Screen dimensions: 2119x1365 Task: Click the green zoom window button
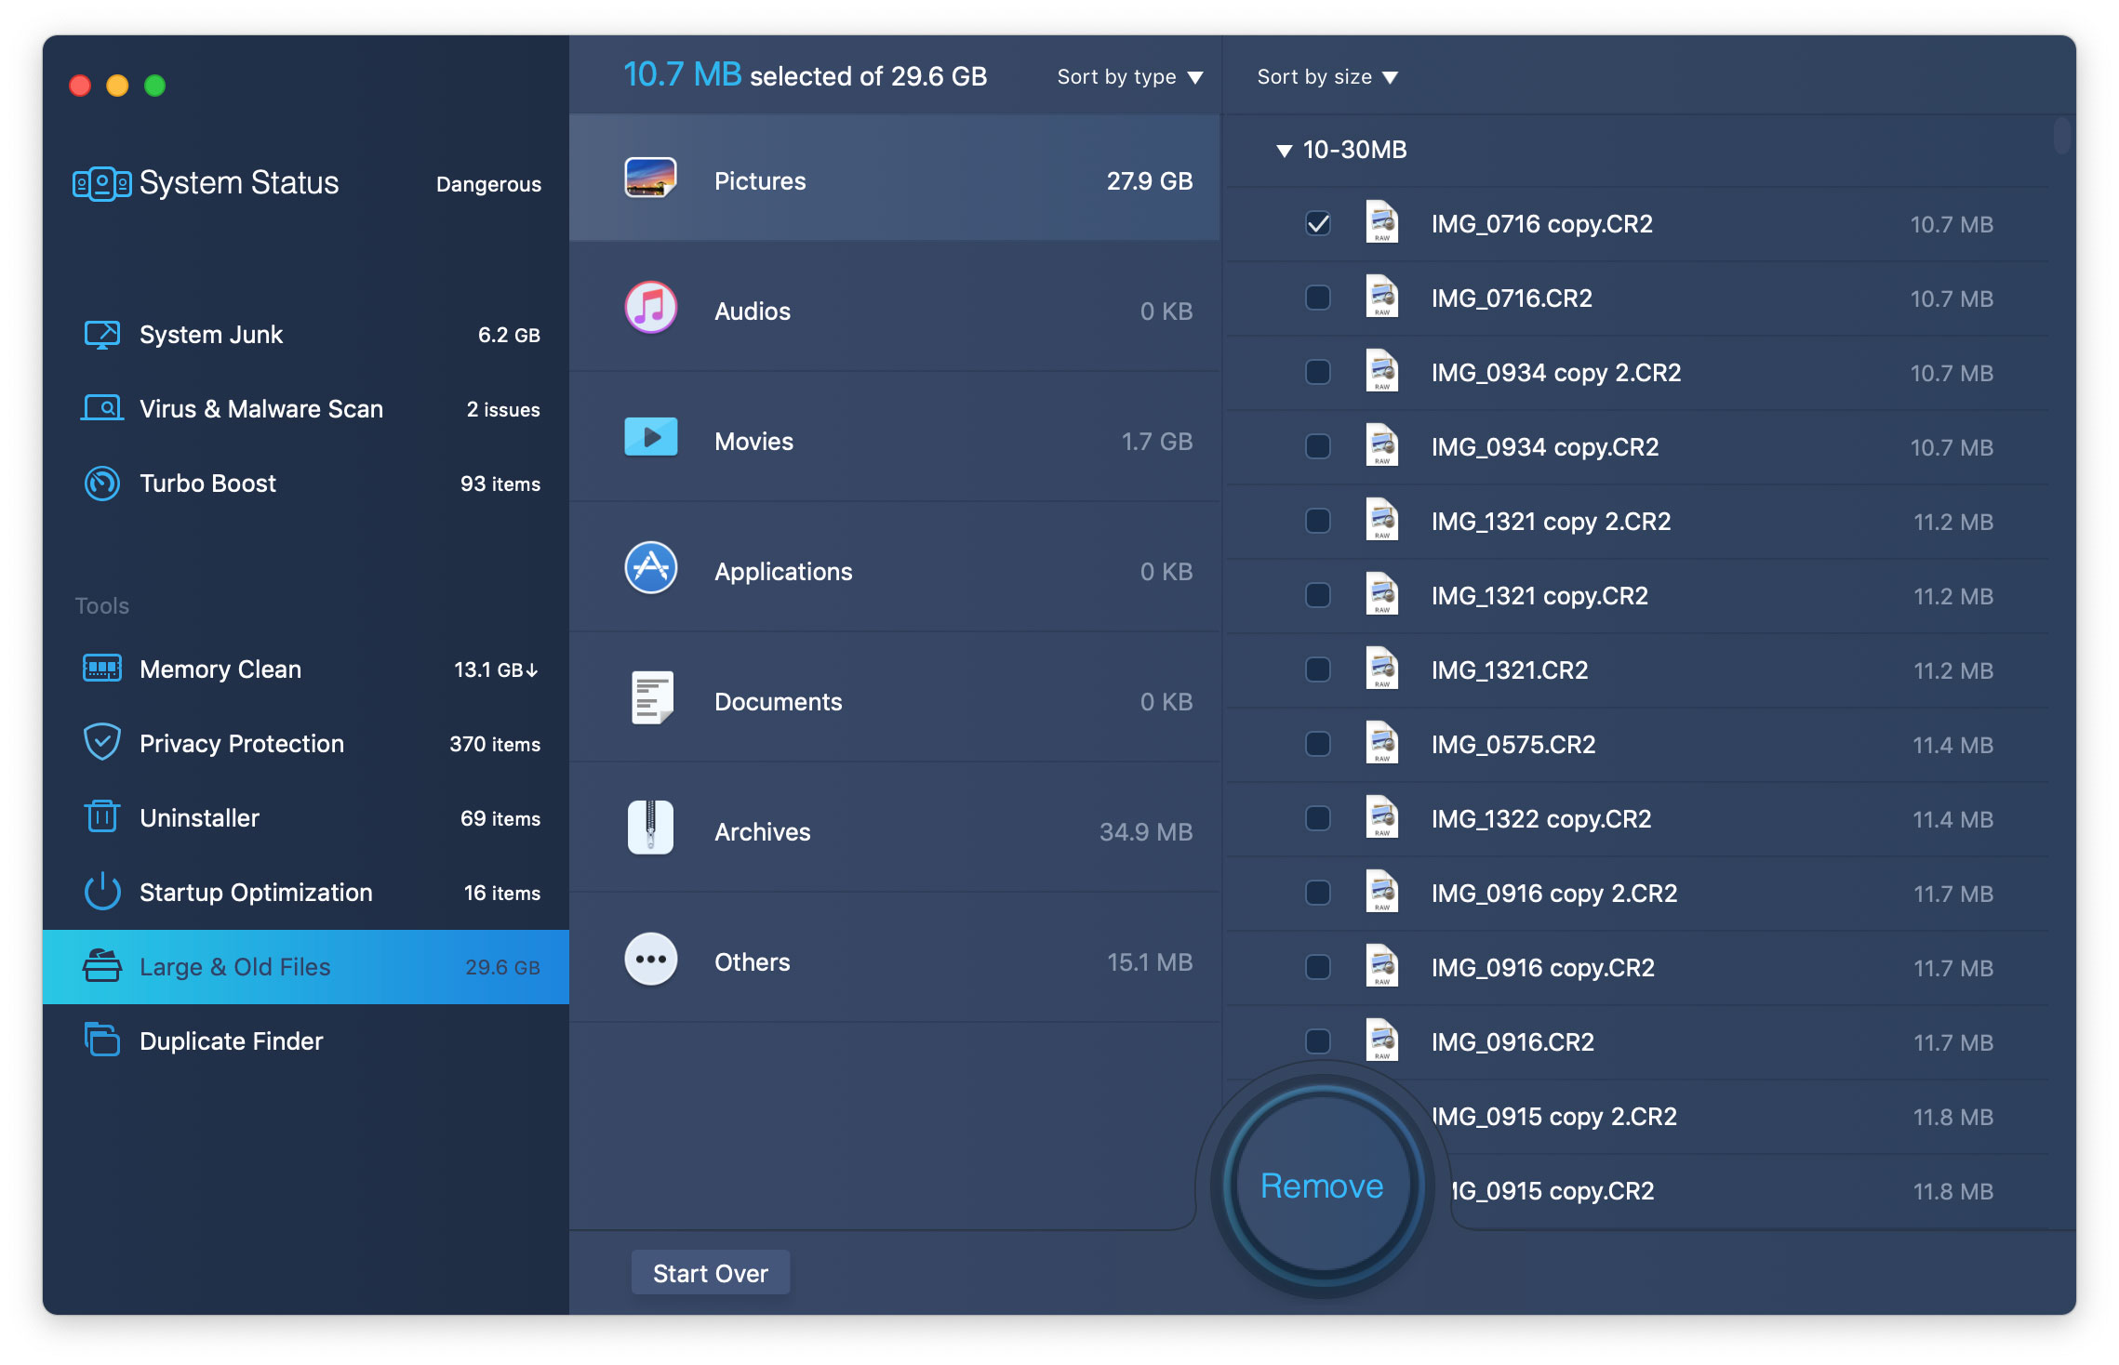[x=155, y=86]
